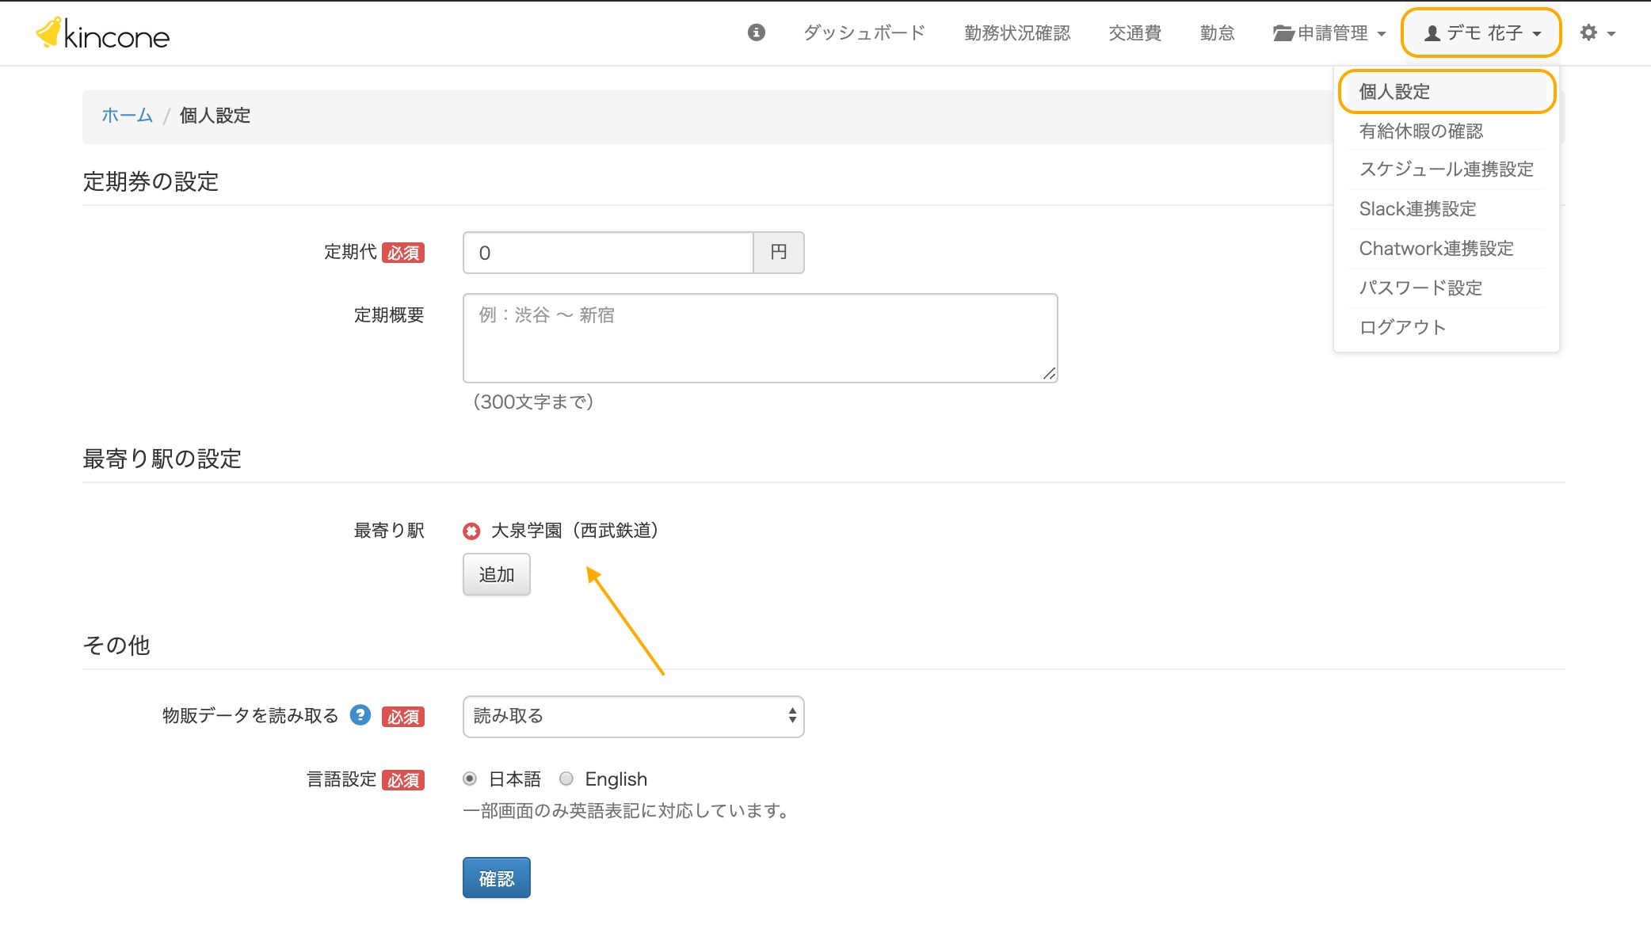Click the blue question mark help icon

pos(360,715)
